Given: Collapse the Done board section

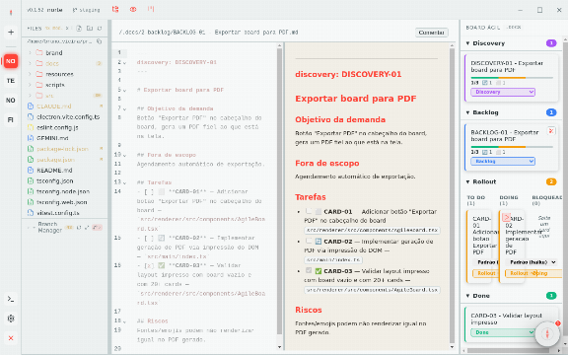Looking at the screenshot, I should coord(467,296).
